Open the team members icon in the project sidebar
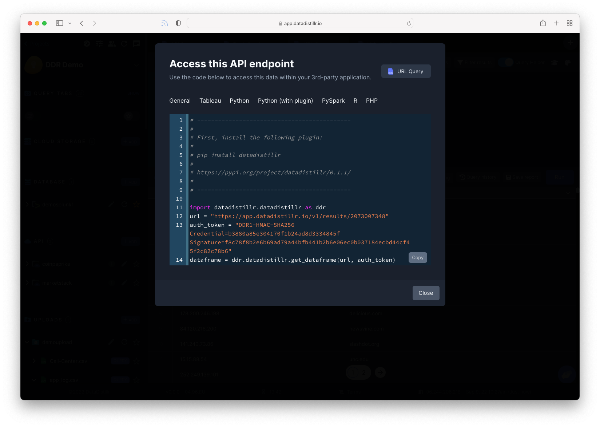This screenshot has width=600, height=427. tap(112, 44)
